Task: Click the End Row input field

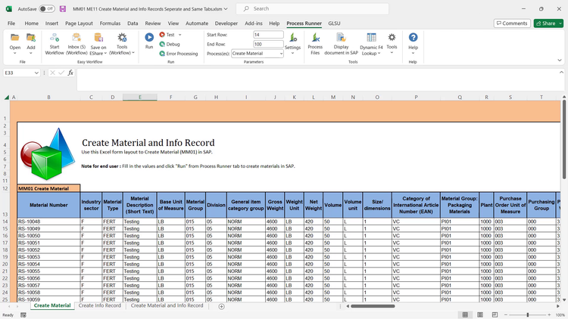Action: click(268, 44)
